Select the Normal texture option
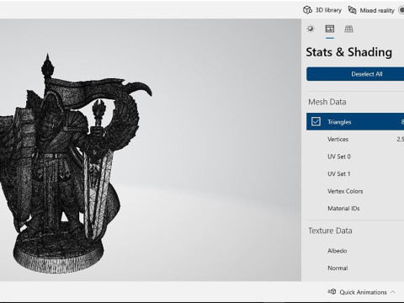404x303 pixels. point(355,268)
